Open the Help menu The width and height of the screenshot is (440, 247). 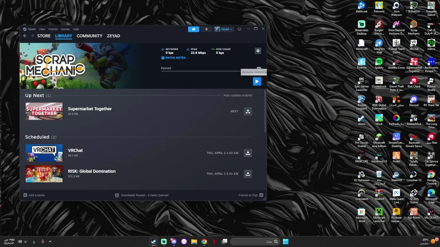(x=76, y=29)
